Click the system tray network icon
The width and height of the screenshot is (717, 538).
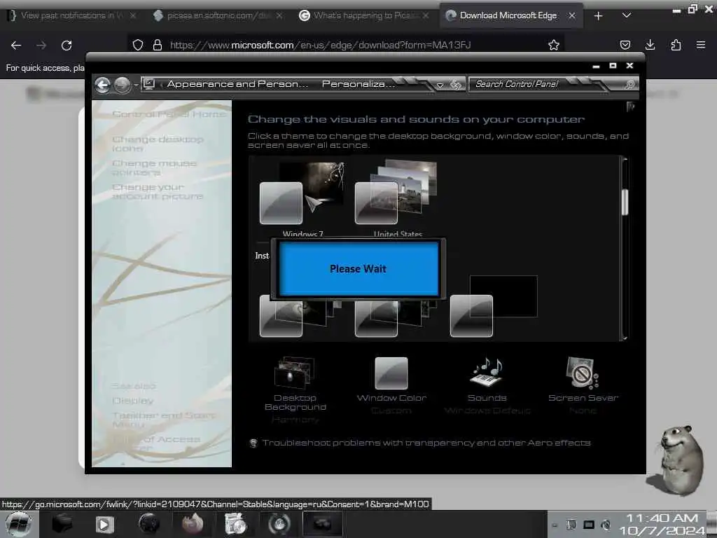tap(589, 525)
